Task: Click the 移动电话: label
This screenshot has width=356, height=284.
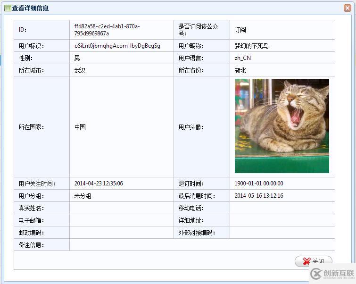Action: 191,208
